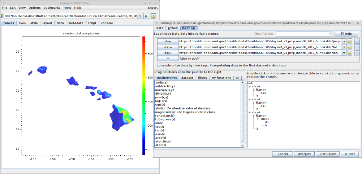Viewport: 362px width, 174px height.
Task: Click the green play icon beside the main URI bar
Action: point(146,16)
